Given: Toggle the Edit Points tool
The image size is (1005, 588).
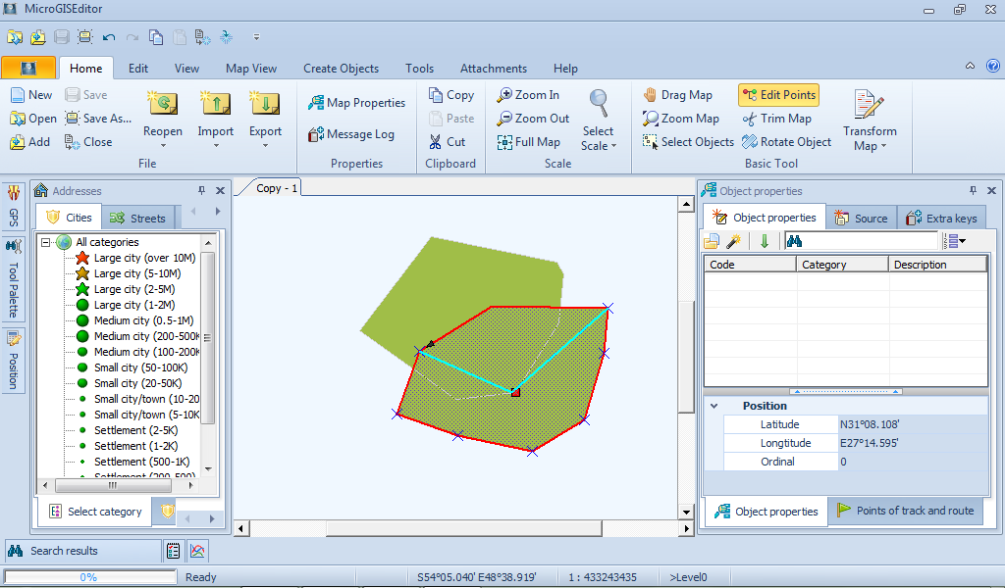Looking at the screenshot, I should pos(778,95).
